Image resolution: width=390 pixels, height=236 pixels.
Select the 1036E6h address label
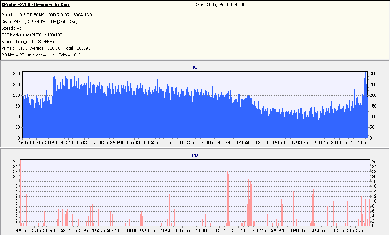pos(182,230)
